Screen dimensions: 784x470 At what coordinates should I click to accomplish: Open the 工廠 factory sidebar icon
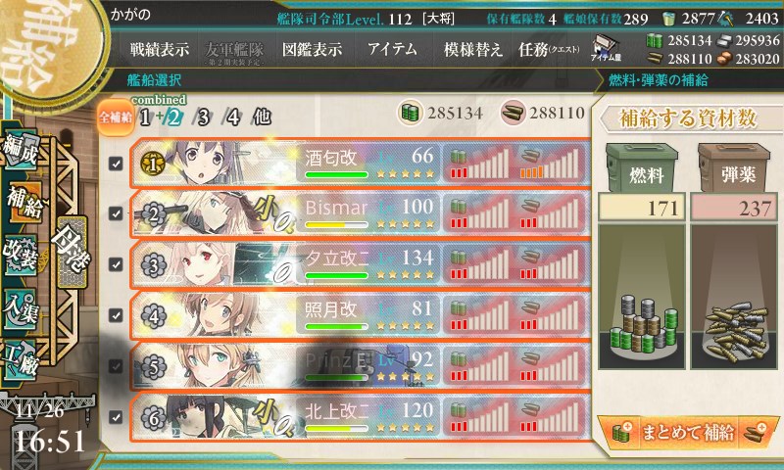pyautogui.click(x=21, y=358)
